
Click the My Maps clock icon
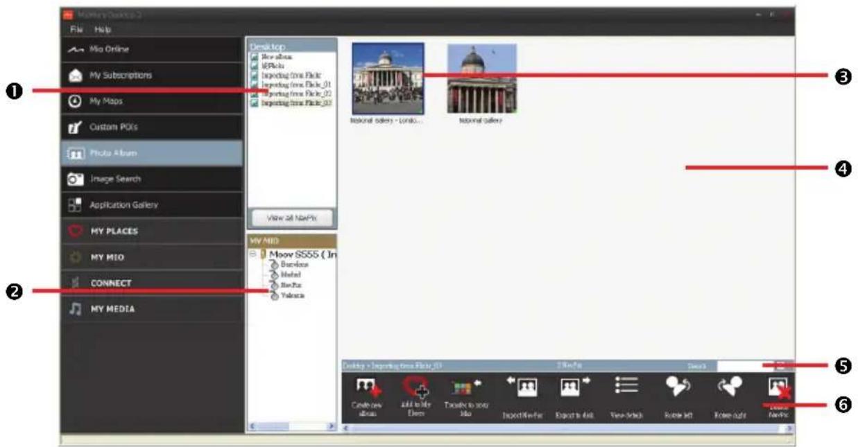[x=76, y=101]
